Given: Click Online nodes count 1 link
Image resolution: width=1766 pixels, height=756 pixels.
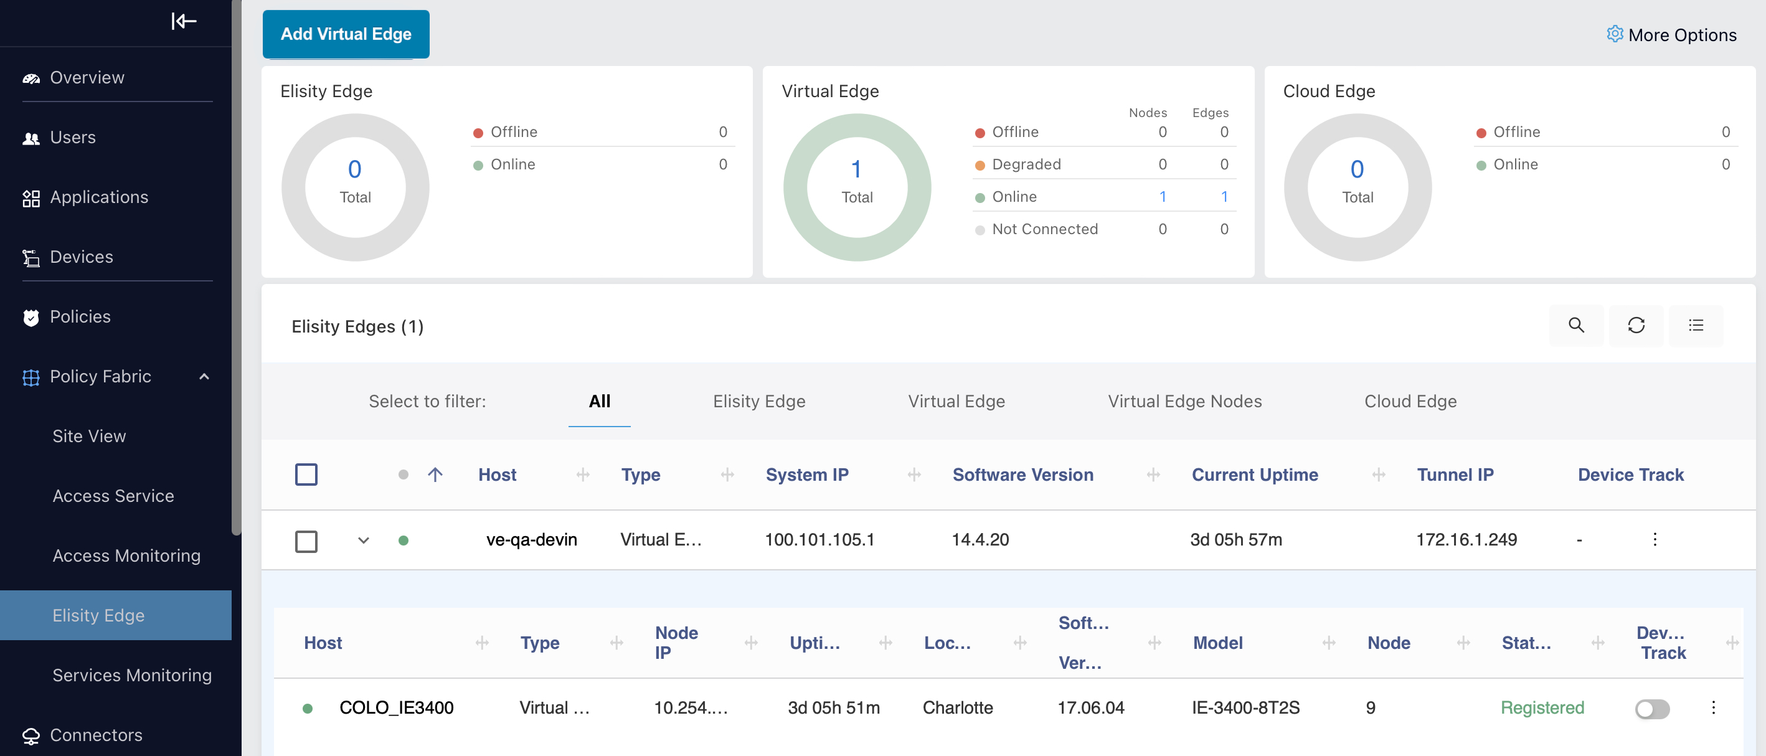Looking at the screenshot, I should click(1163, 197).
